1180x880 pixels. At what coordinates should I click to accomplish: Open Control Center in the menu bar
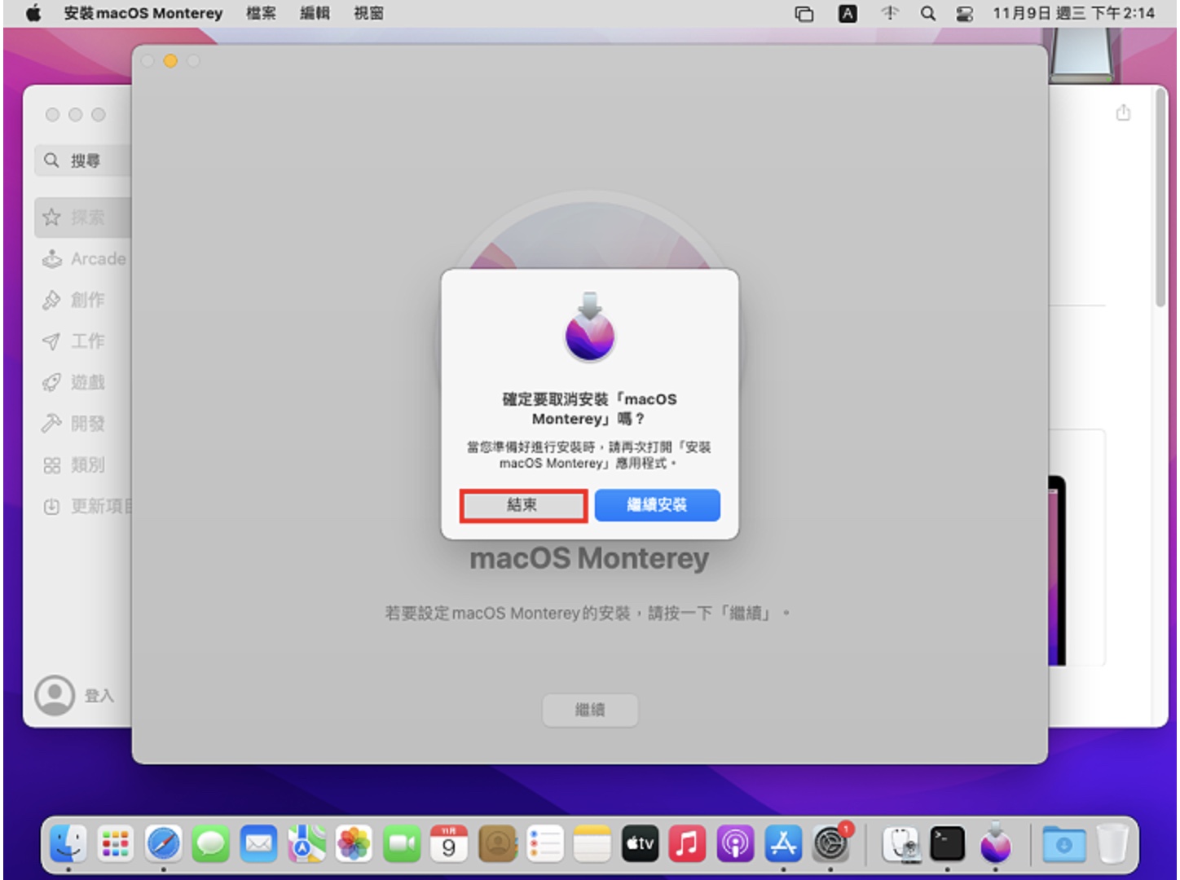(965, 13)
